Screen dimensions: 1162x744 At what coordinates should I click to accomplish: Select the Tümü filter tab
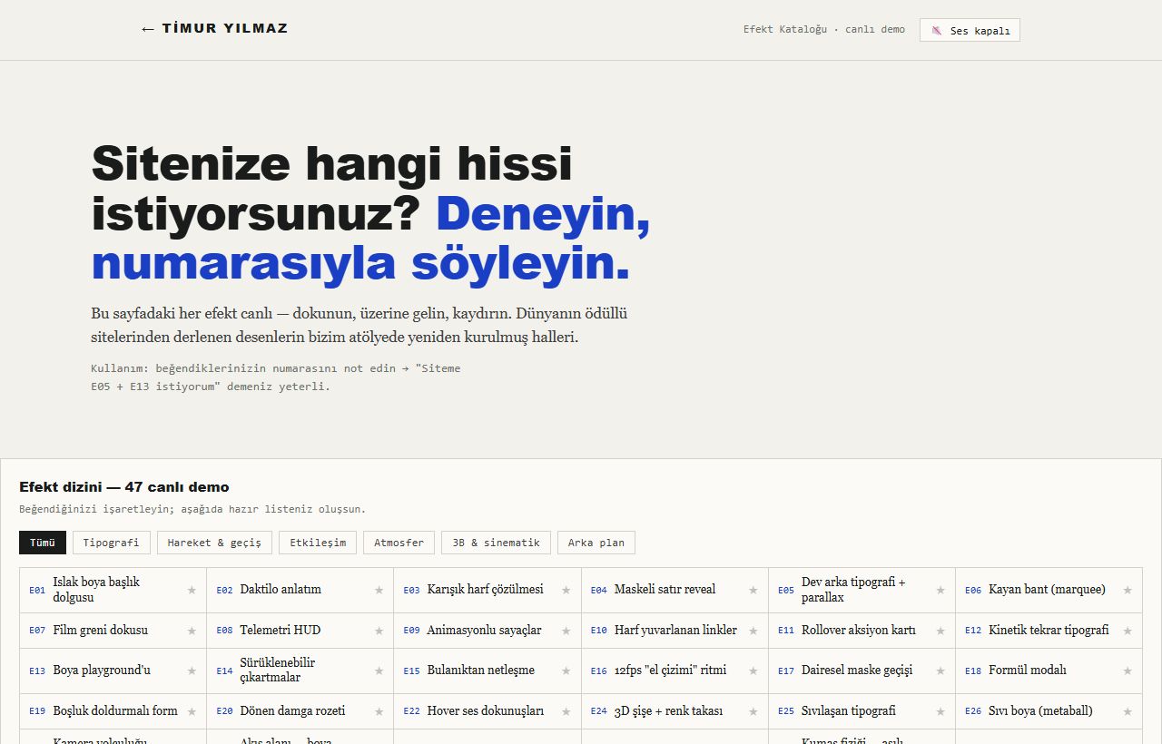coord(43,543)
